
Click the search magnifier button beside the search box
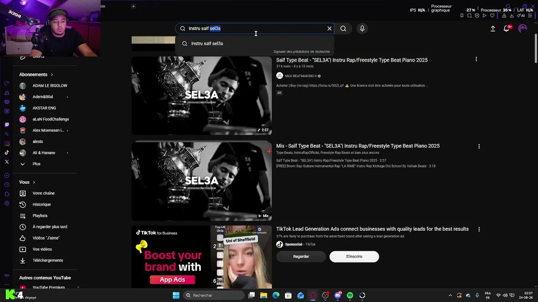pyautogui.click(x=343, y=29)
